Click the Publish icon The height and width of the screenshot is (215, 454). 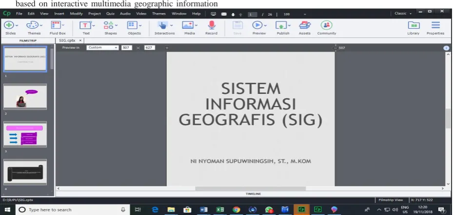coord(281,25)
